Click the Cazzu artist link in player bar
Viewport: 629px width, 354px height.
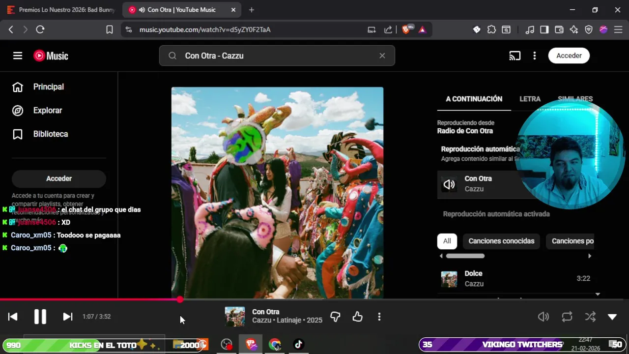[262, 321]
